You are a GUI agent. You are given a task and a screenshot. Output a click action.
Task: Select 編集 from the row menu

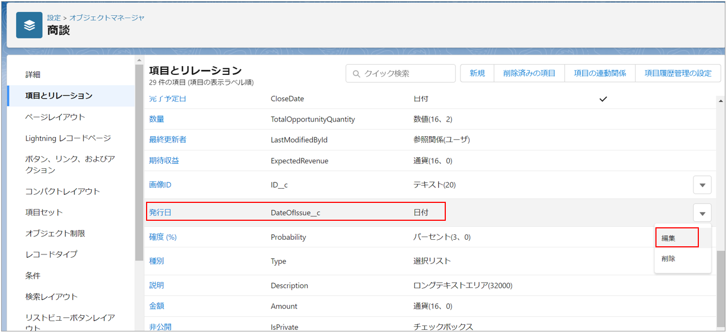point(669,238)
